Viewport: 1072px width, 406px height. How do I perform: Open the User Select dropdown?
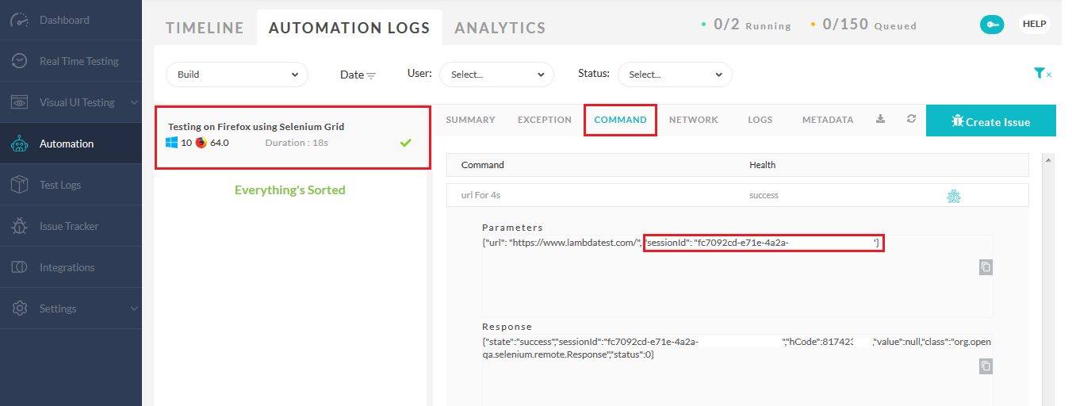pyautogui.click(x=497, y=75)
